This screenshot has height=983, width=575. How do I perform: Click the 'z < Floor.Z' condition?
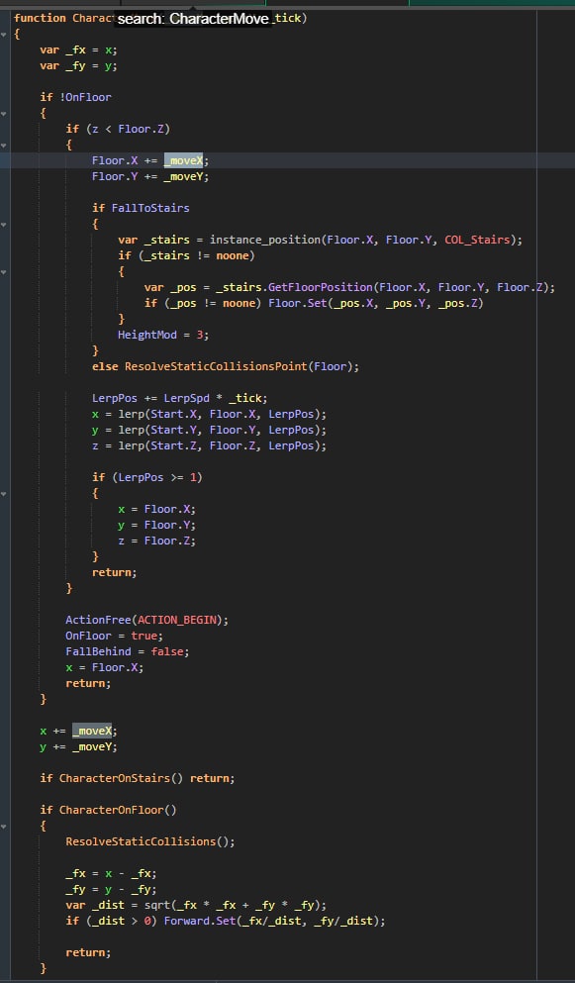[128, 129]
